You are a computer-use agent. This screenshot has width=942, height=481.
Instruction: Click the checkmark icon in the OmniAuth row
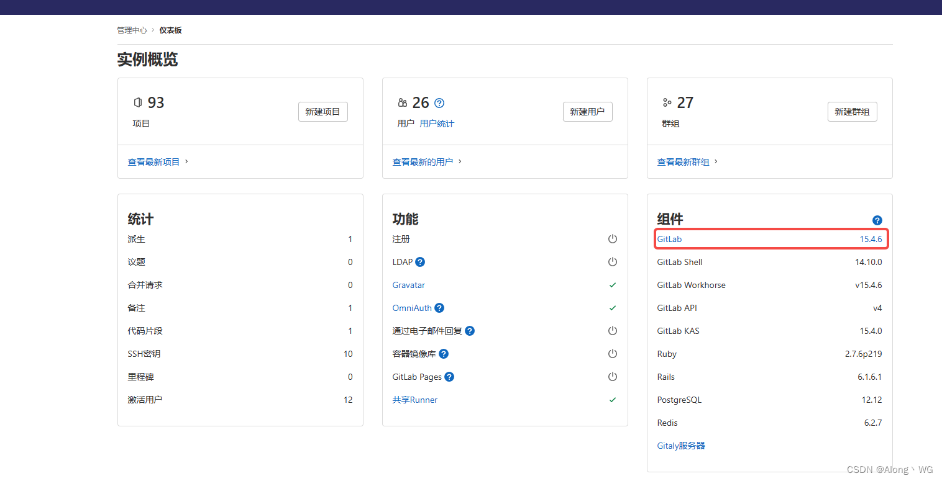[x=613, y=308]
